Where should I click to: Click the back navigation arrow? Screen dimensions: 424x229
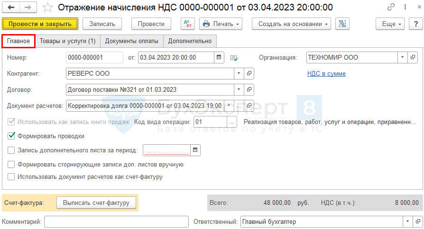pyautogui.click(x=11, y=8)
